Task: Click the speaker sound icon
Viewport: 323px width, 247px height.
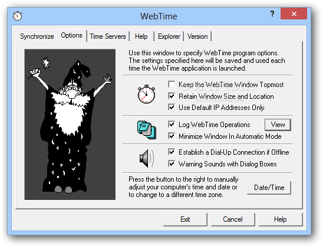Action: tap(147, 158)
